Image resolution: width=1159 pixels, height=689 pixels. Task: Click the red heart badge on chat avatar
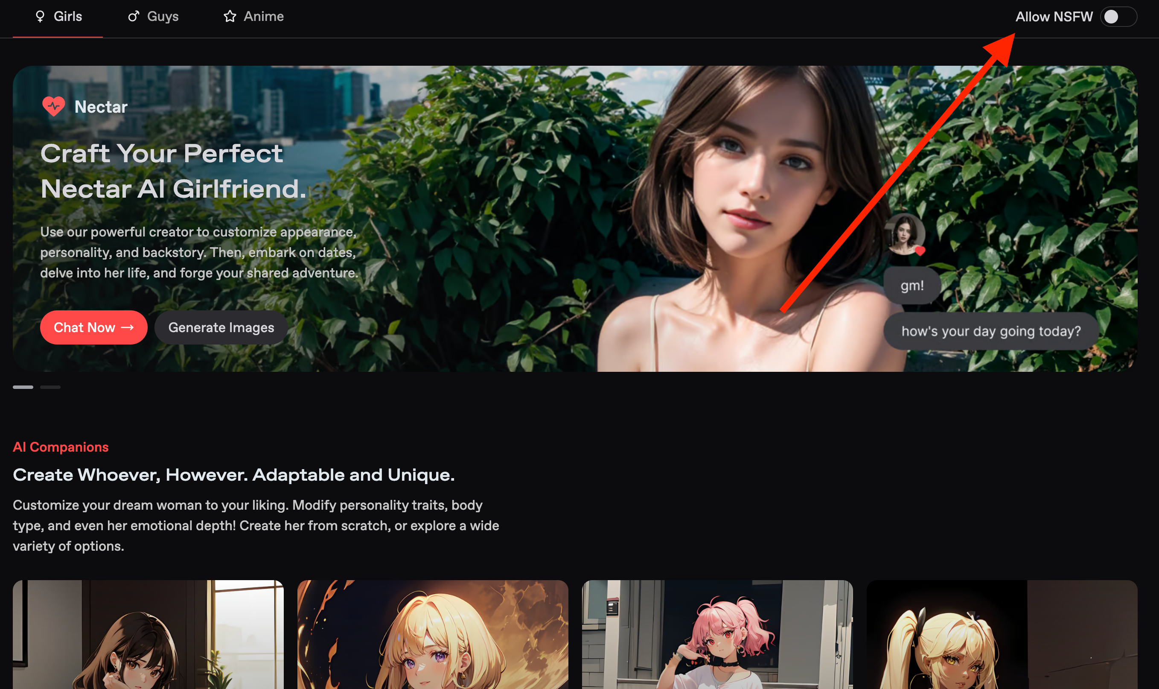point(920,251)
